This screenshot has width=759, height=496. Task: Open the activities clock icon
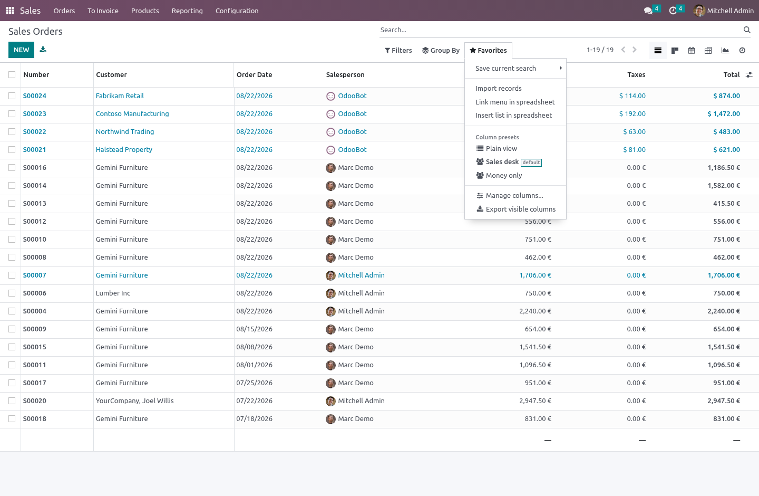click(673, 11)
